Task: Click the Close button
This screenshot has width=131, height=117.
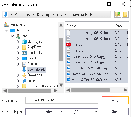Action: (x=115, y=112)
